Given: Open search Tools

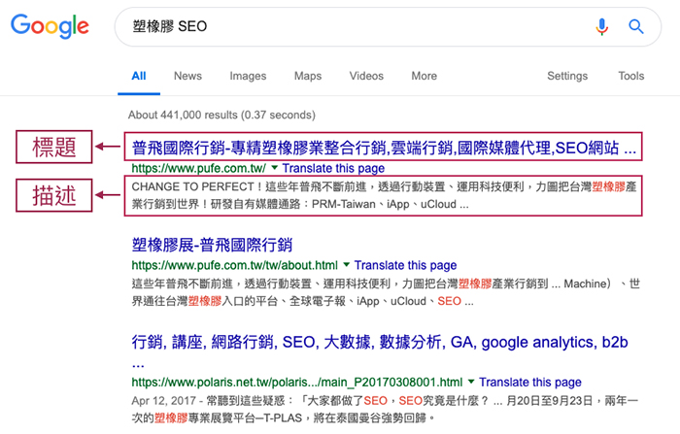Looking at the screenshot, I should pyautogui.click(x=631, y=76).
